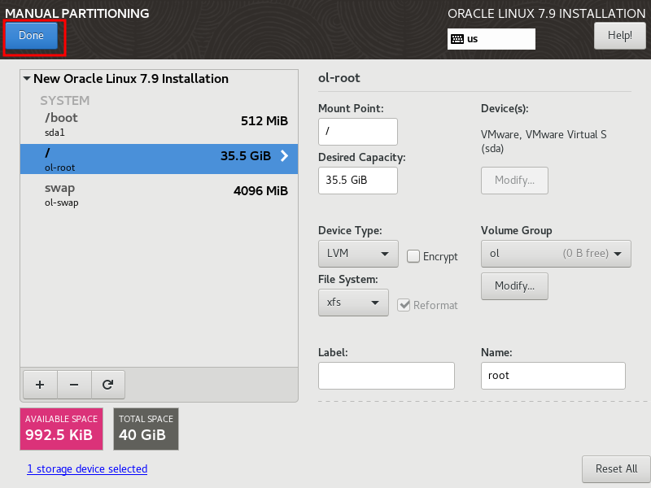This screenshot has height=488, width=651.
Task: Click the Label input field
Action: (386, 376)
